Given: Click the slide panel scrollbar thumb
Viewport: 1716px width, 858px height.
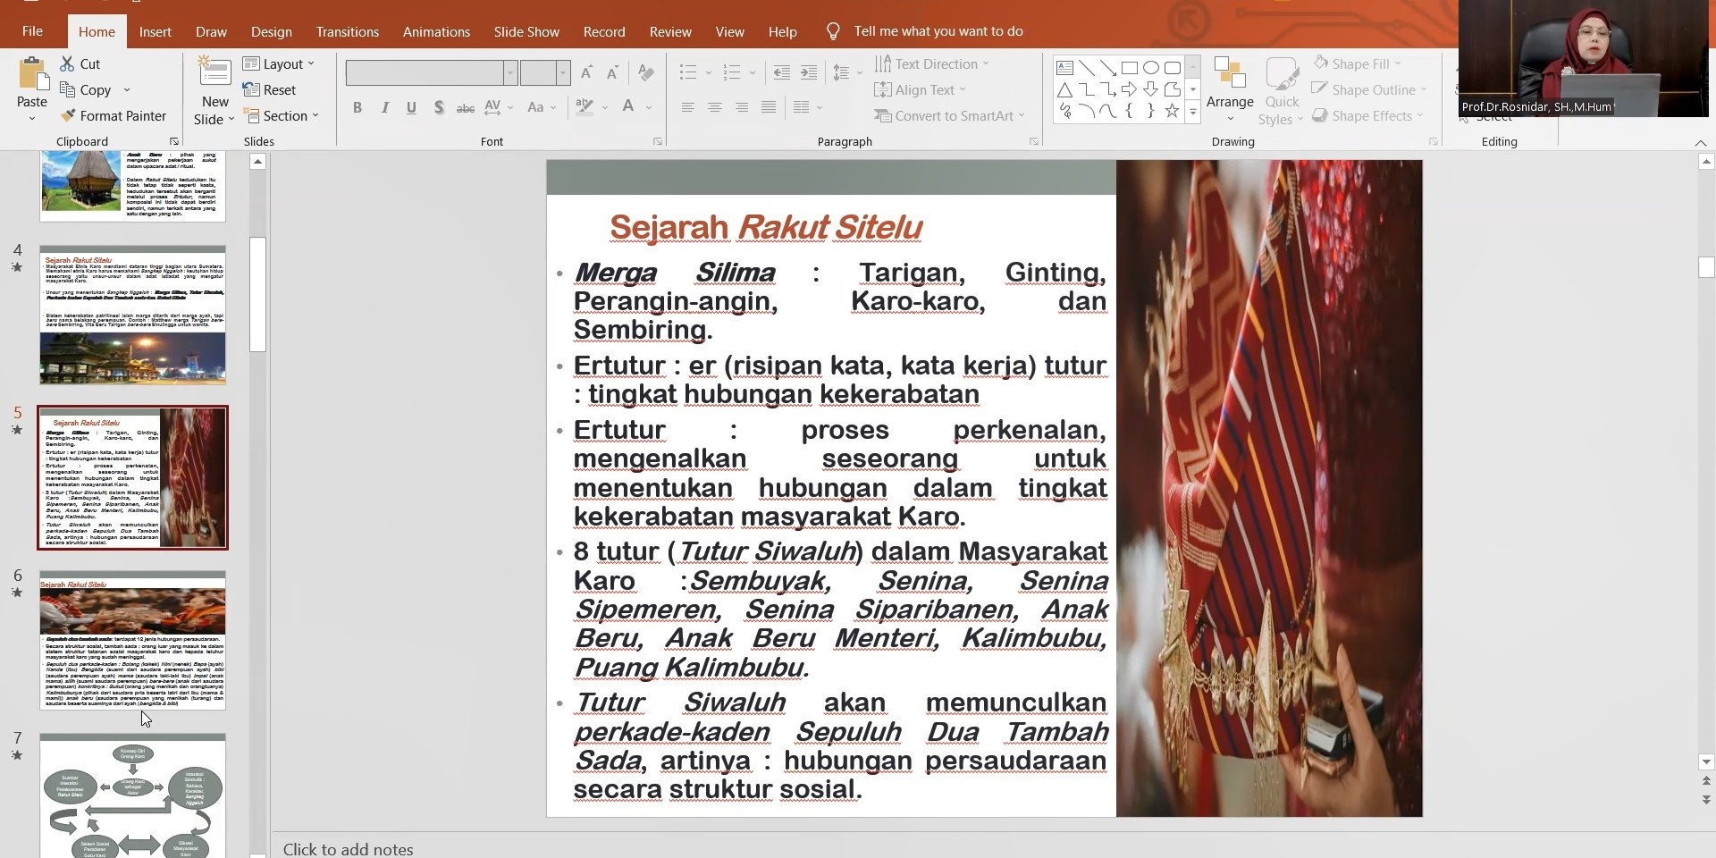Looking at the screenshot, I should 258,294.
